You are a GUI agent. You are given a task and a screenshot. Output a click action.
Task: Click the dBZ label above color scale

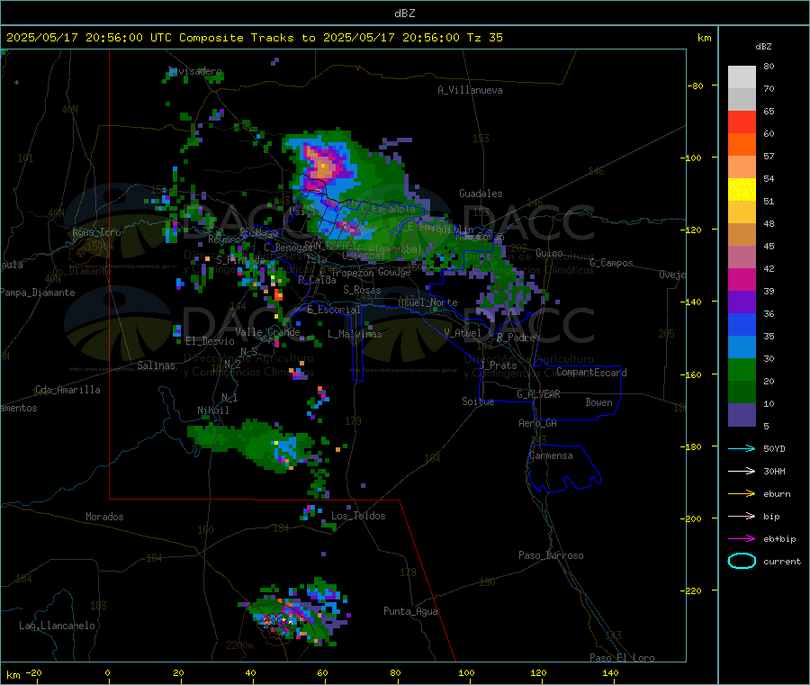(763, 47)
